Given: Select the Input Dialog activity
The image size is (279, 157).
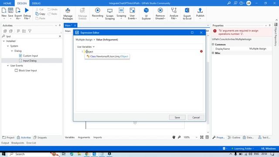Looking at the screenshot, I should [x=30, y=61].
